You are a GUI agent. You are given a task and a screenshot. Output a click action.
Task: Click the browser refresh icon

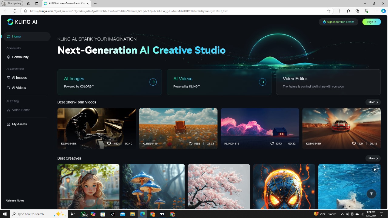point(14,11)
